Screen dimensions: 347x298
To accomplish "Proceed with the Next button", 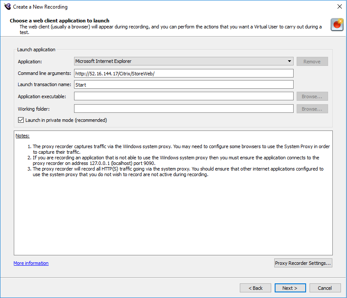I will 290,288.
